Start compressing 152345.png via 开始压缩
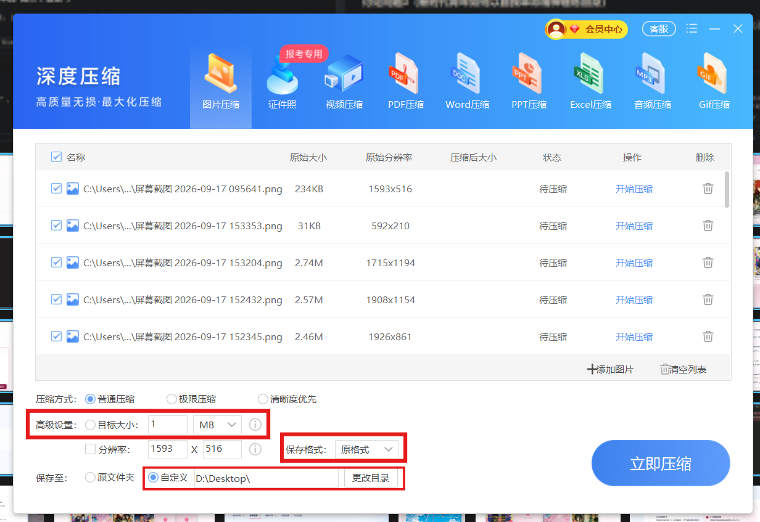 [634, 337]
